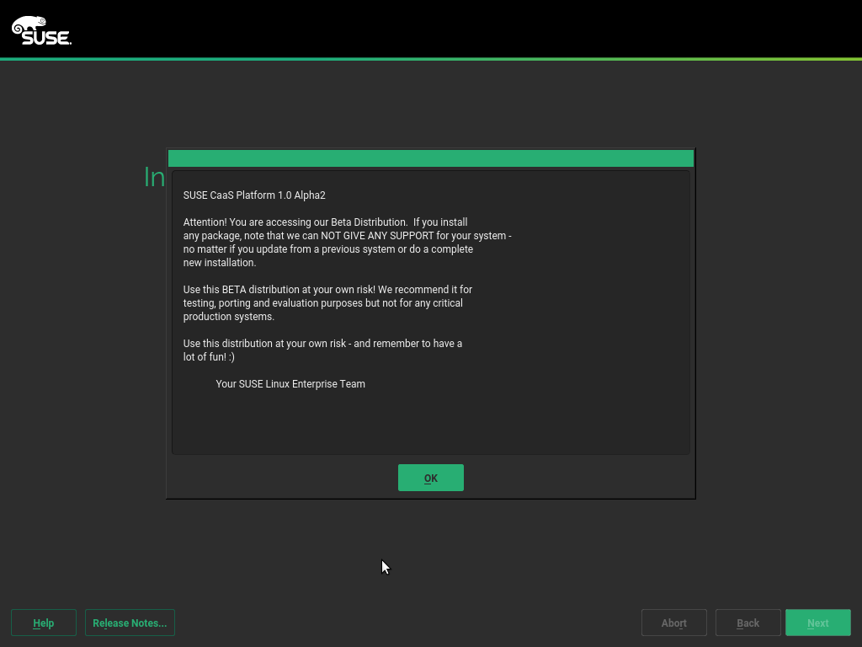Click the 'Attention! You are accessing' paragraph
Image resolution: width=862 pixels, height=647 pixels.
pyautogui.click(x=325, y=222)
